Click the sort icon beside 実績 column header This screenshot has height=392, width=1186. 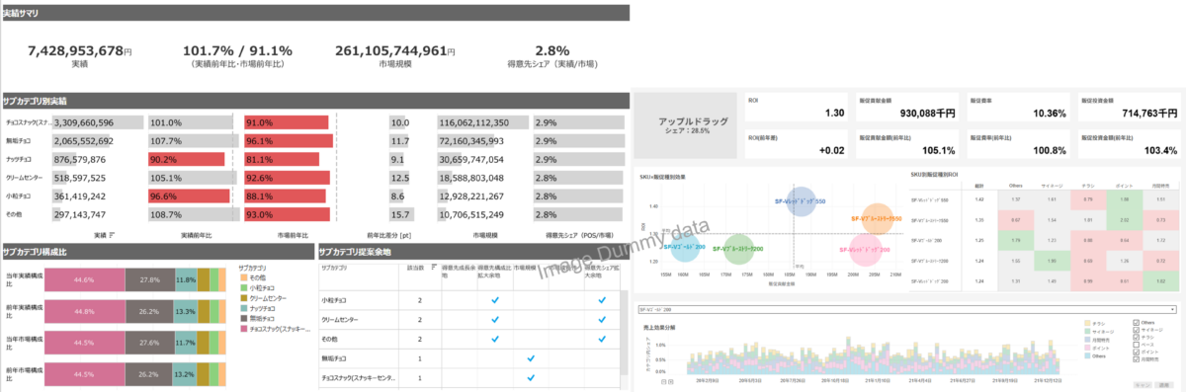tap(111, 235)
